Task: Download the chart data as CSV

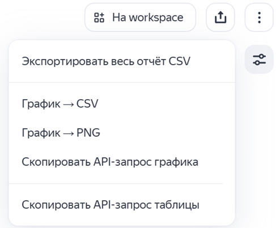Action: pyautogui.click(x=122, y=104)
